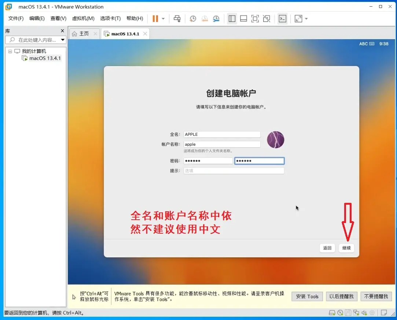Click the pointer icon in the hint bar
Screen dimensions: 397x320
(x=74, y=297)
